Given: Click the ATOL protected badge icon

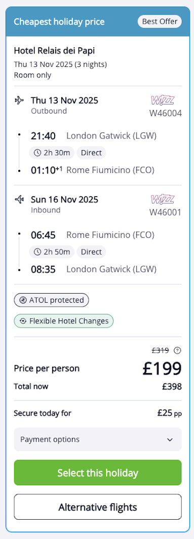Looking at the screenshot, I should 23,300.
